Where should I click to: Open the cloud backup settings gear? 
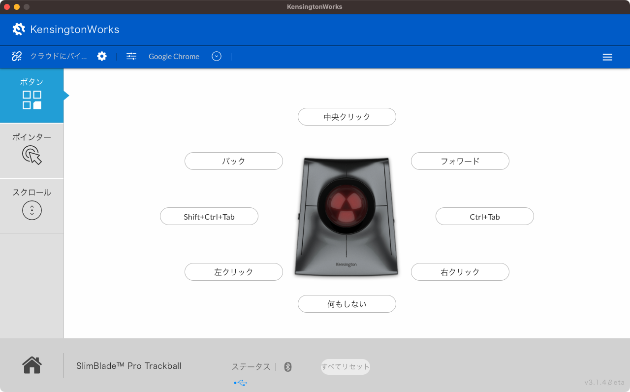click(102, 56)
